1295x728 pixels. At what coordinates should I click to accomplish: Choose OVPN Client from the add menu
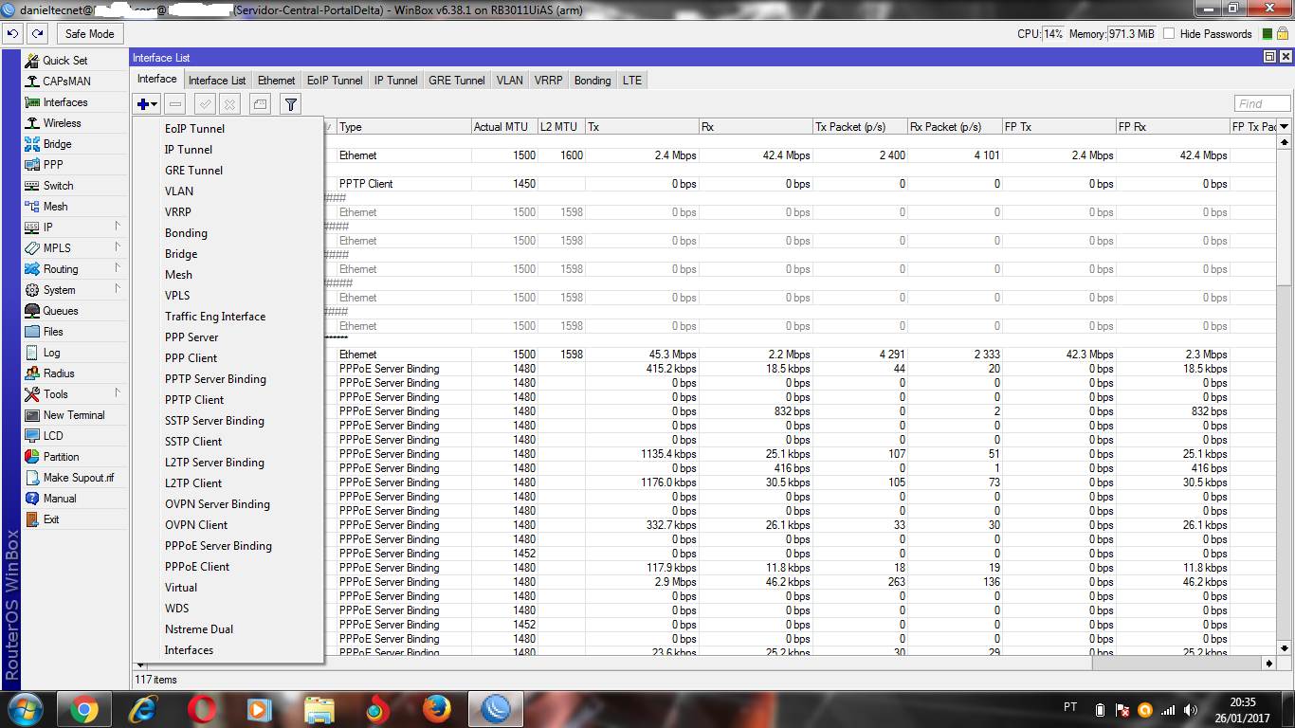[228, 525]
